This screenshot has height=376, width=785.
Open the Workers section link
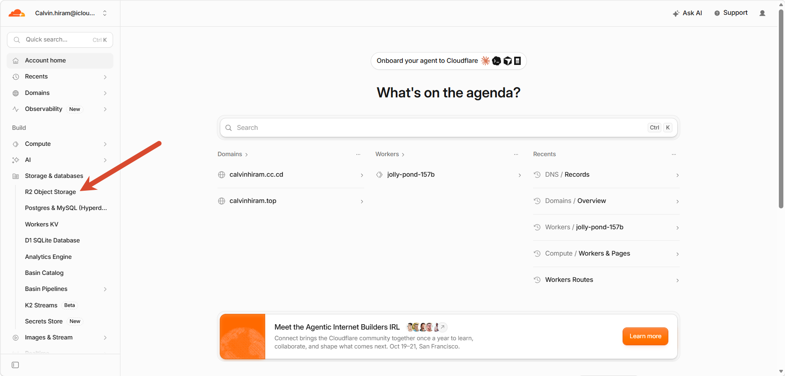390,154
